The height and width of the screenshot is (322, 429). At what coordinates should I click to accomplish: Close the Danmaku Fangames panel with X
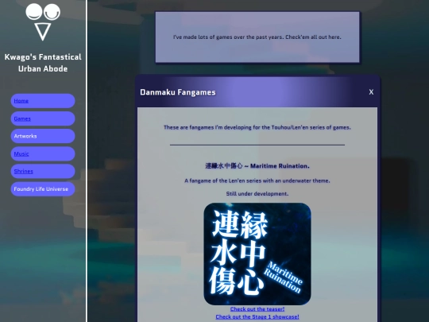pyautogui.click(x=371, y=92)
